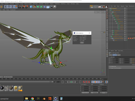Open Attribute Manager Mode menu
Screen dimensions: 135x101
[112, 51]
